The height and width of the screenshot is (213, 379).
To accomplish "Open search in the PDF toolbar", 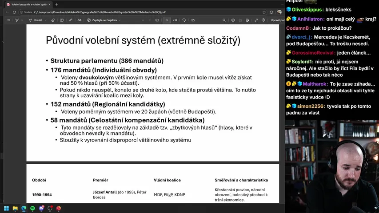I will 224,20.
